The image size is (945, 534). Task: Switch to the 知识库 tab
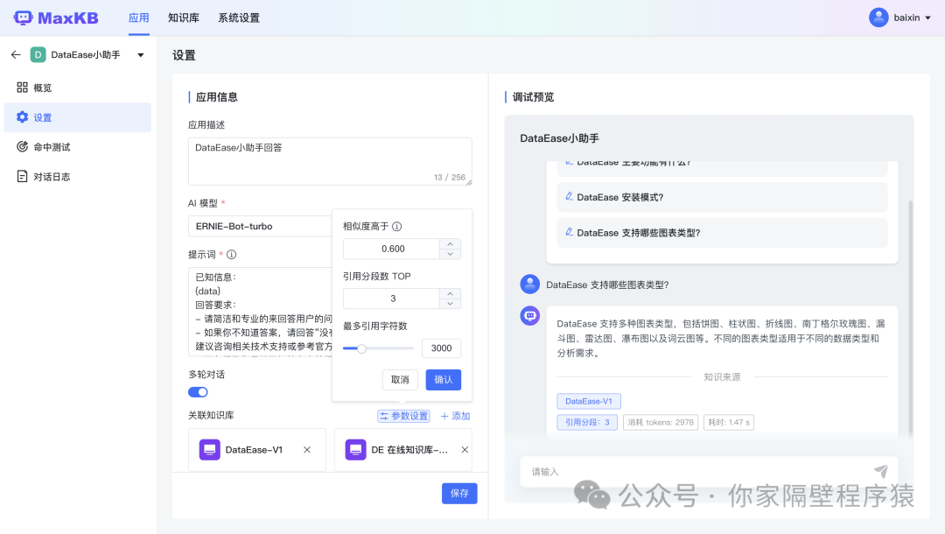183,18
